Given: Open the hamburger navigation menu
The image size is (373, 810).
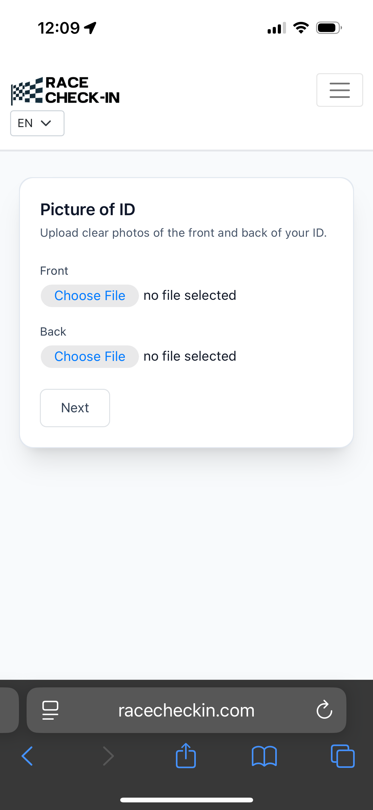Looking at the screenshot, I should coord(339,90).
